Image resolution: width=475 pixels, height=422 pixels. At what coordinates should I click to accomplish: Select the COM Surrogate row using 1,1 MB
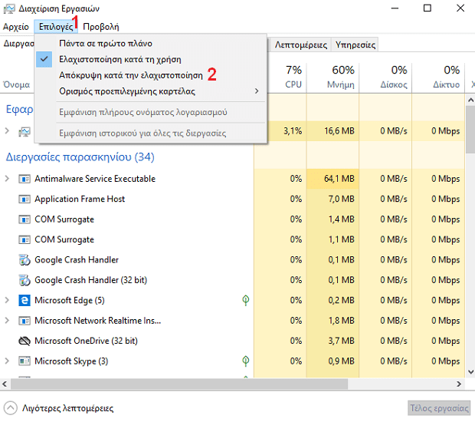[x=232, y=239]
